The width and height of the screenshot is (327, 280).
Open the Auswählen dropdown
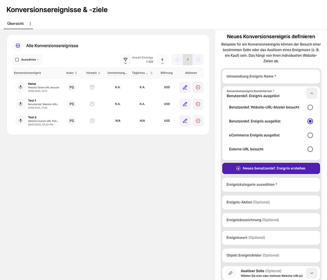tap(27, 59)
